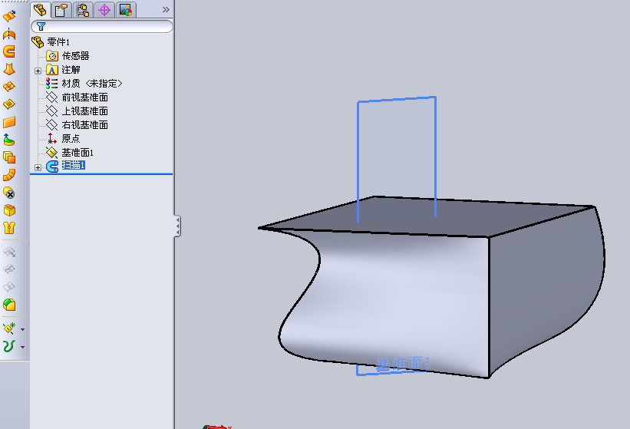Select the 传感器 folder in tree
630x429 pixels.
pyautogui.click(x=75, y=56)
